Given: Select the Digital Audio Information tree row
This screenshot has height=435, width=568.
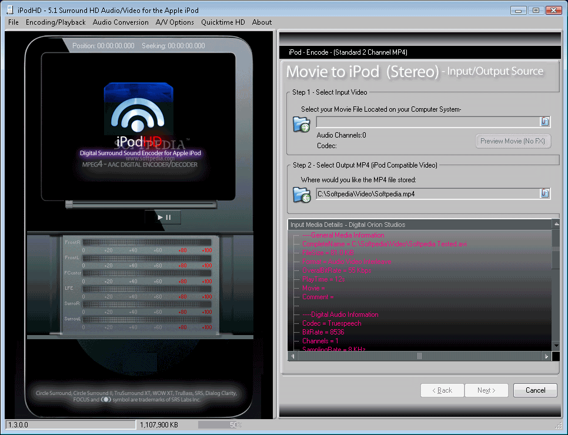Looking at the screenshot, I should pos(340,314).
